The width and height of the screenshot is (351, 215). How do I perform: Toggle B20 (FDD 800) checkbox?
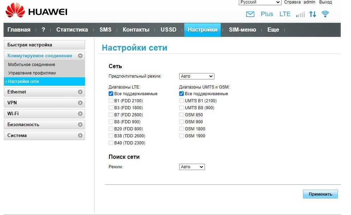point(111,129)
